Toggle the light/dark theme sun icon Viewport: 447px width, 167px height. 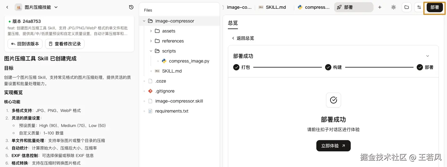pyautogui.click(x=394, y=7)
